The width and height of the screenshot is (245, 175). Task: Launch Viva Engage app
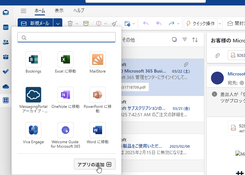(x=33, y=130)
